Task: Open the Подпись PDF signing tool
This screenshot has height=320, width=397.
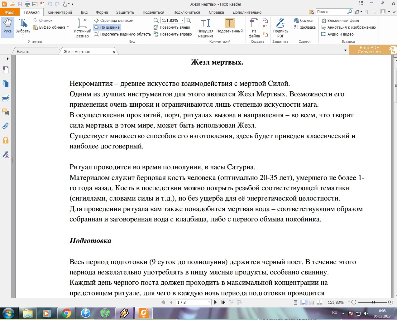Action: [x=280, y=28]
